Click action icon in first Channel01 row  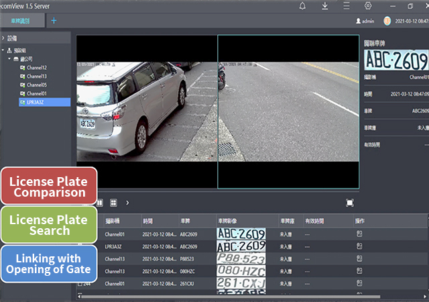coord(359,234)
